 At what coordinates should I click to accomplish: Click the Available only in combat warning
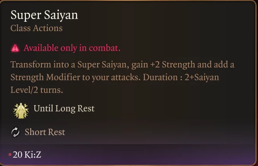72,48
